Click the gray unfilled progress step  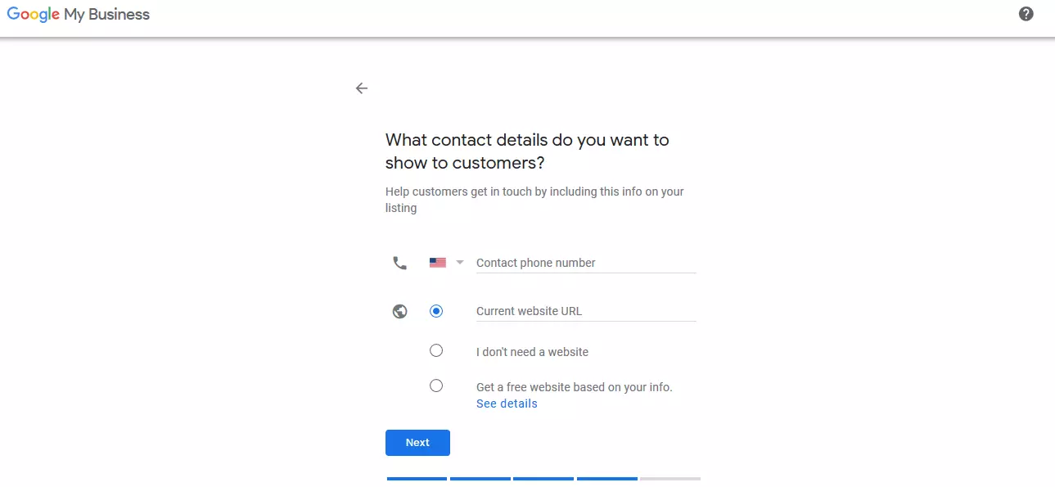[670, 478]
